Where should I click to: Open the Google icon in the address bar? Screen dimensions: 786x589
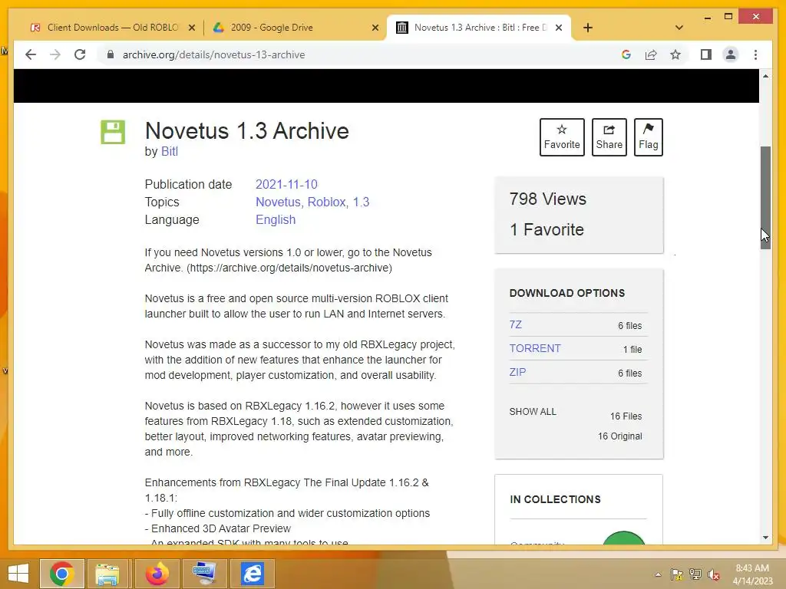(x=626, y=54)
